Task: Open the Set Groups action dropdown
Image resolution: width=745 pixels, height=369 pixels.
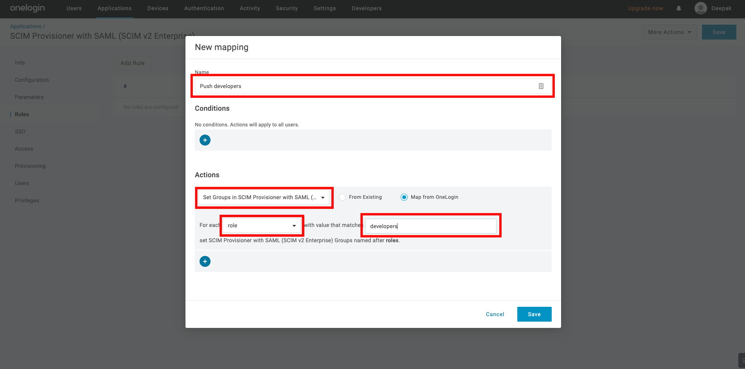Action: 264,198
